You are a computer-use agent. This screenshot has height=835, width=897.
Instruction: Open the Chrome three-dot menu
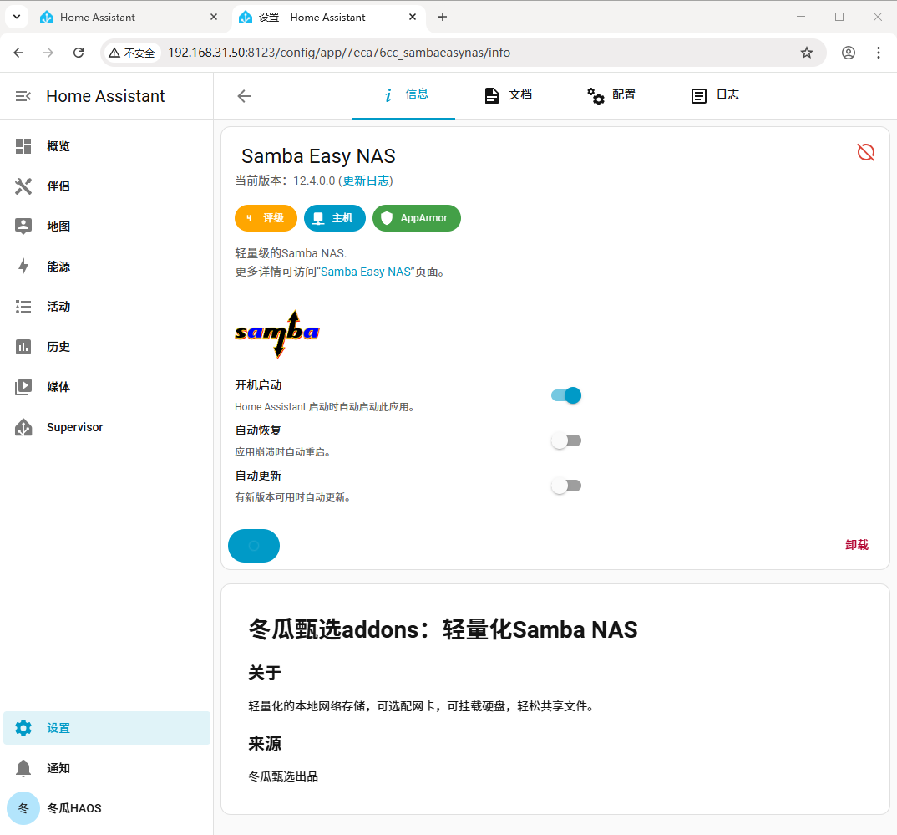[x=878, y=53]
